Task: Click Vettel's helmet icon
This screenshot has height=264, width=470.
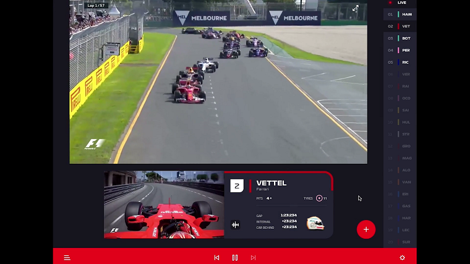Action: tap(315, 223)
